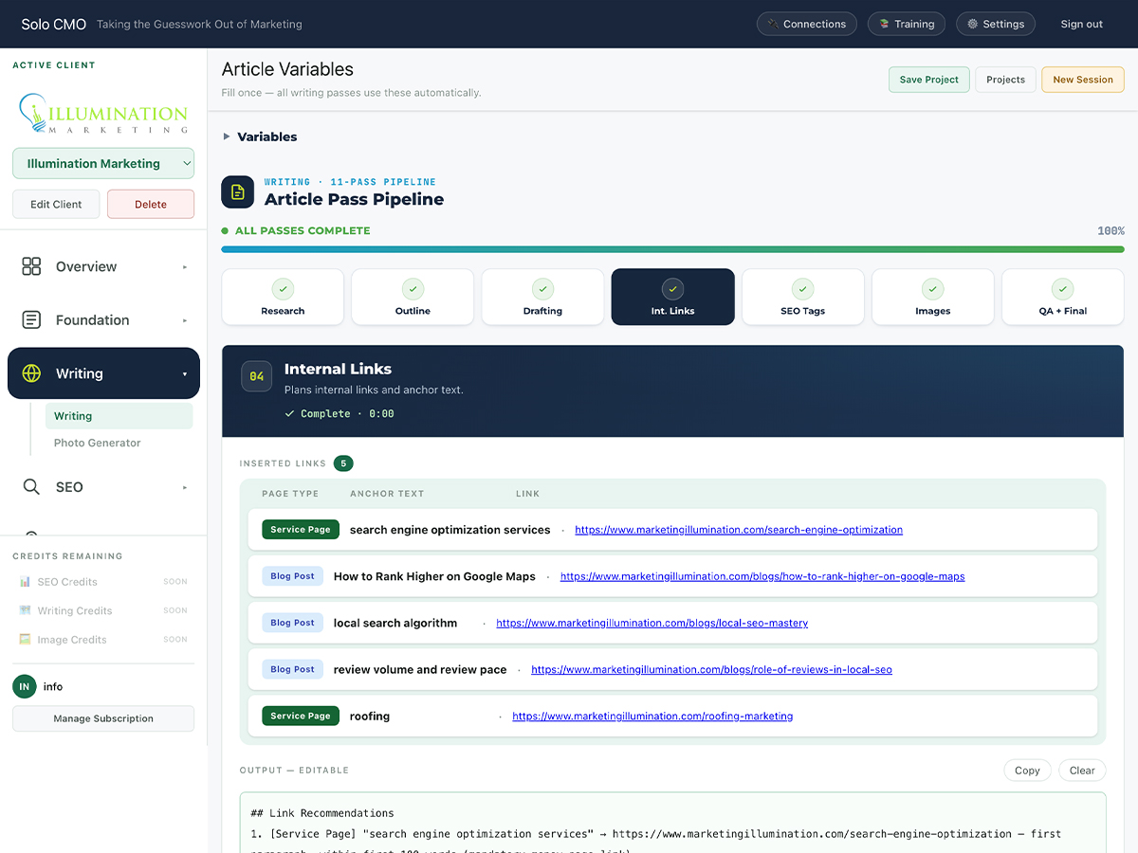Click the Edit Client button
The image size is (1138, 853).
point(56,204)
